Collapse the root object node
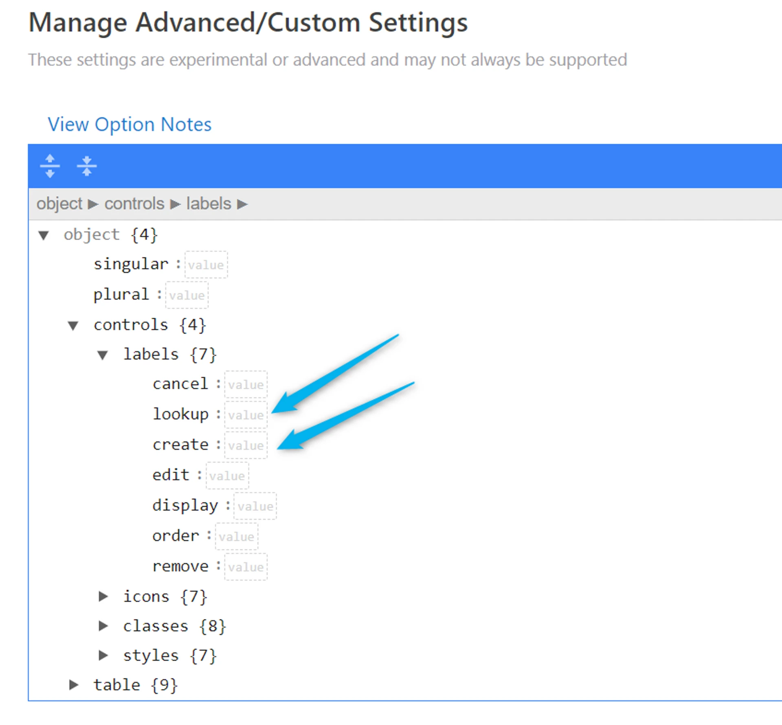Viewport: 782px width, 725px height. 44,235
